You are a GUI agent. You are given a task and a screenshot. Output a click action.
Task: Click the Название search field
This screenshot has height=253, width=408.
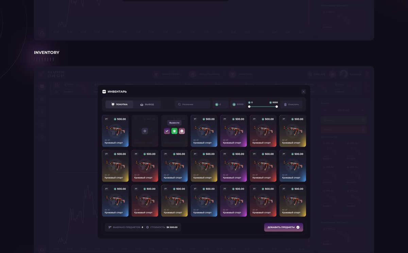193,104
